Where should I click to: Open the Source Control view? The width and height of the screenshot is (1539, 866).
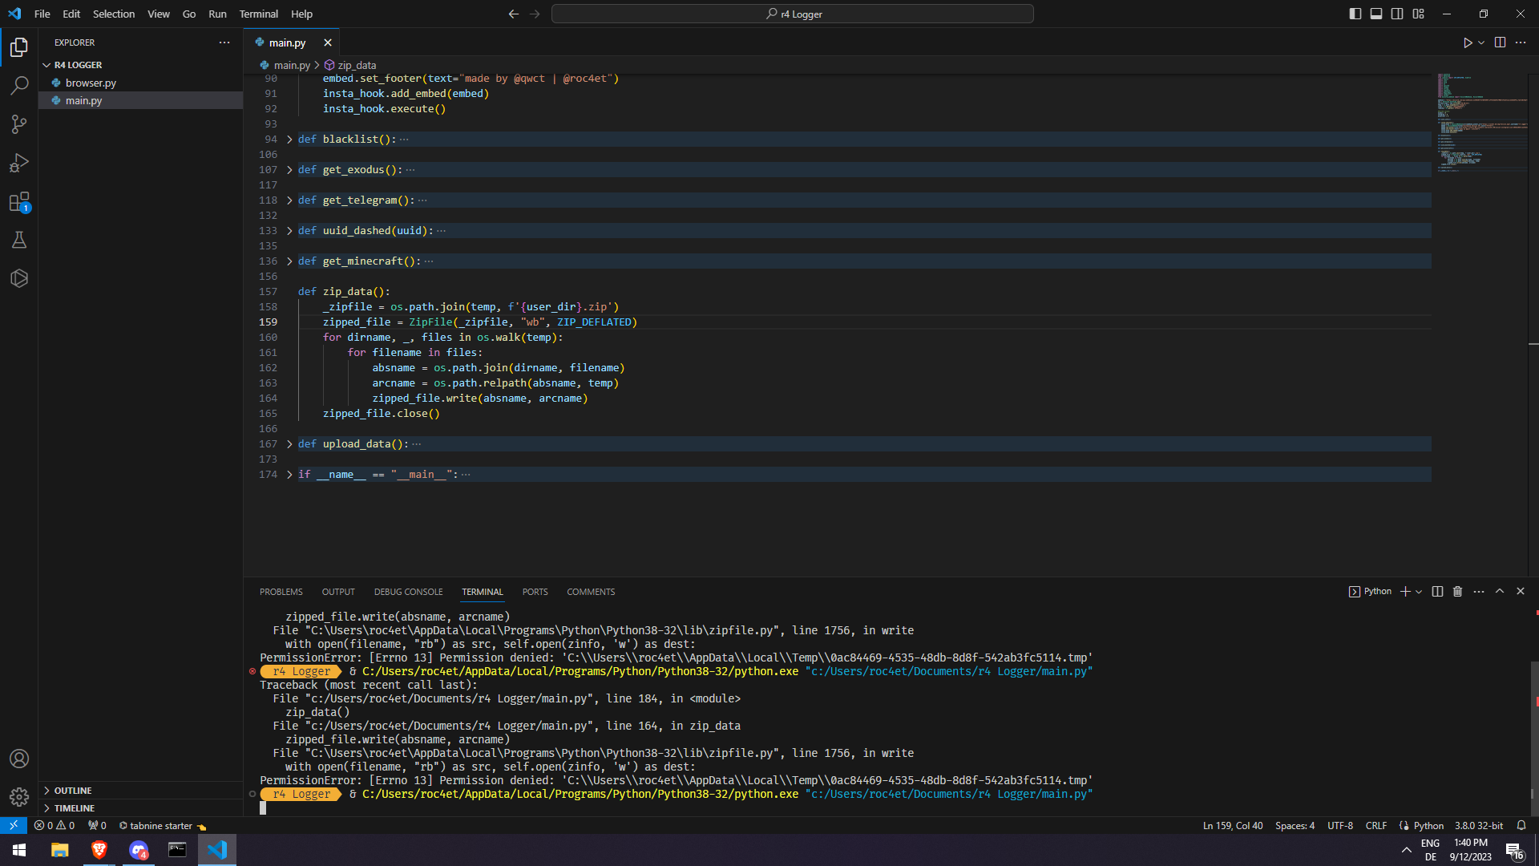pyautogui.click(x=19, y=124)
